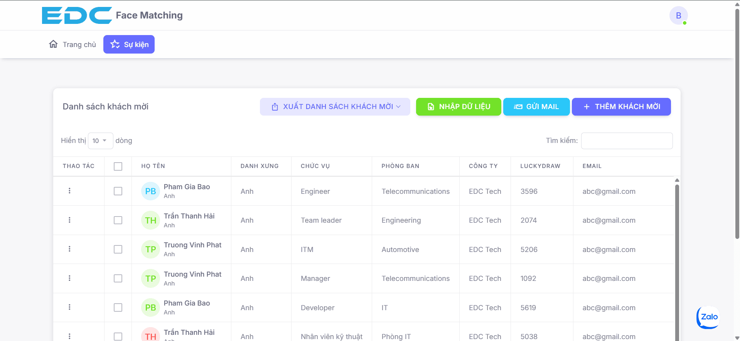Open actions menu for Team leader row
Screen dimensions: 740x341
click(69, 220)
